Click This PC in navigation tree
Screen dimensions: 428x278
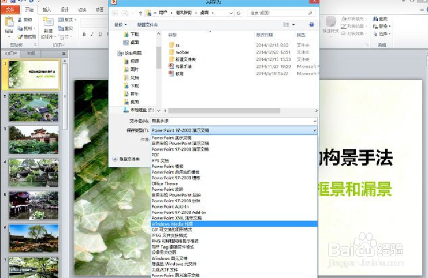[x=129, y=53]
